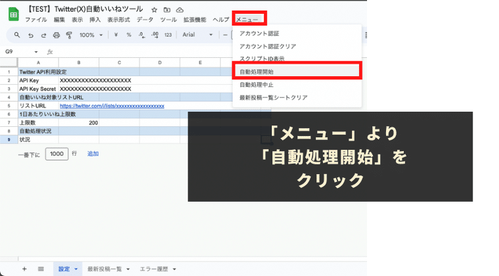Click the 1000 rows input field

coord(56,154)
